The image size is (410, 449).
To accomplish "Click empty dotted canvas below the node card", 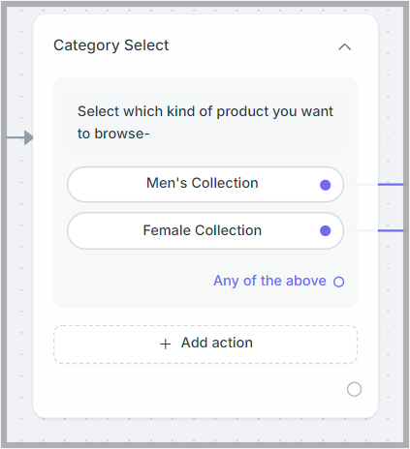I will 205,431.
